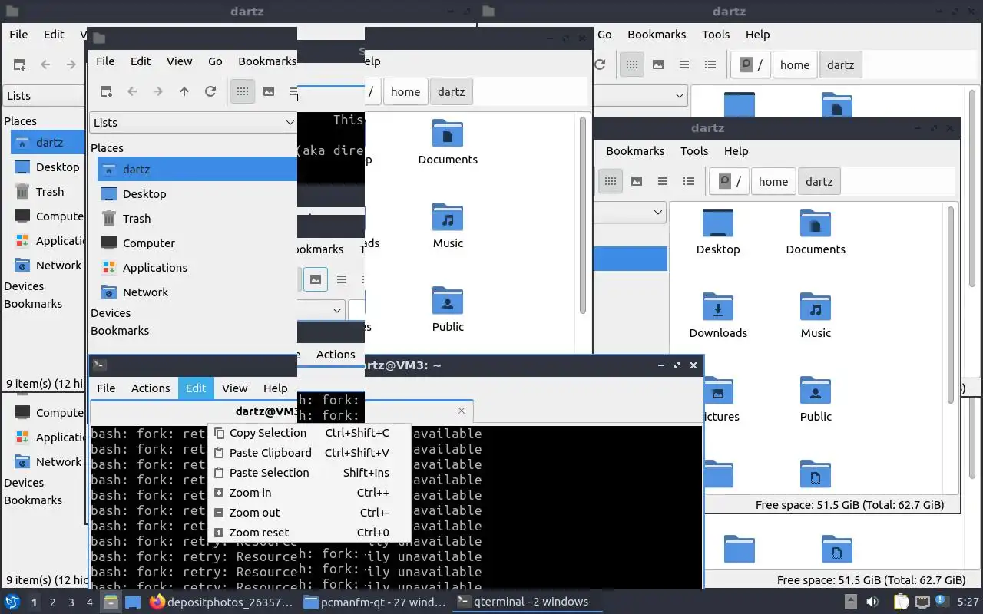Open Public folder in lower-right dartz window
Image resolution: width=983 pixels, height=614 pixels.
point(816,399)
